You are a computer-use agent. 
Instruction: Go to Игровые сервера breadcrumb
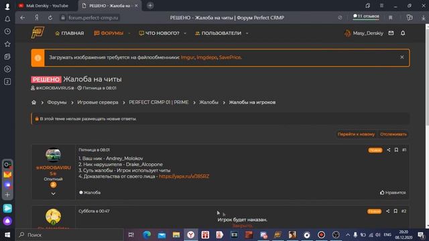click(x=98, y=102)
